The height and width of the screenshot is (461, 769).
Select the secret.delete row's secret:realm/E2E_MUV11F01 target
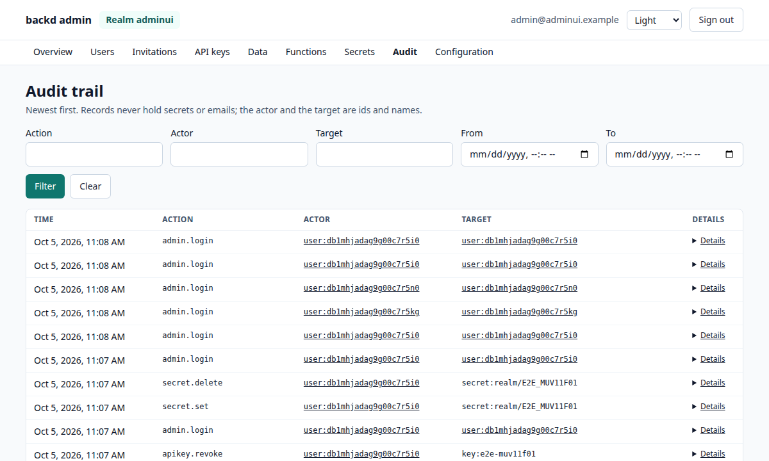tap(520, 383)
